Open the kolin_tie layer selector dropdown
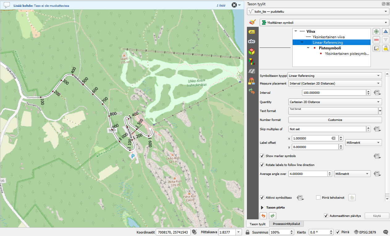 (318, 11)
